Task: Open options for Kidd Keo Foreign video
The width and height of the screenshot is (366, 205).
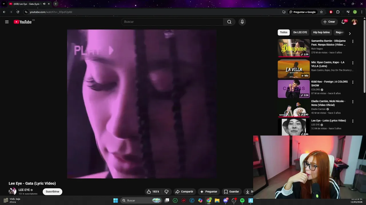Action: pos(353,82)
